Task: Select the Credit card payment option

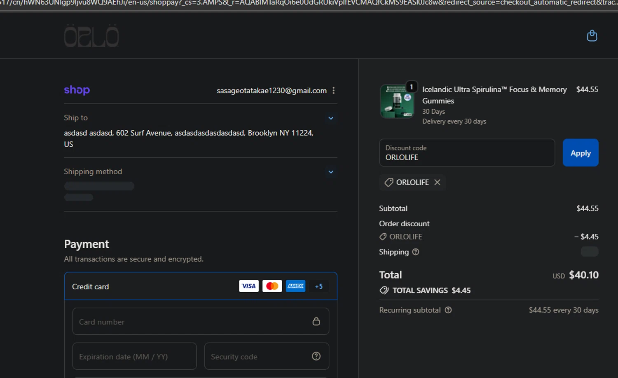Action: [201, 286]
